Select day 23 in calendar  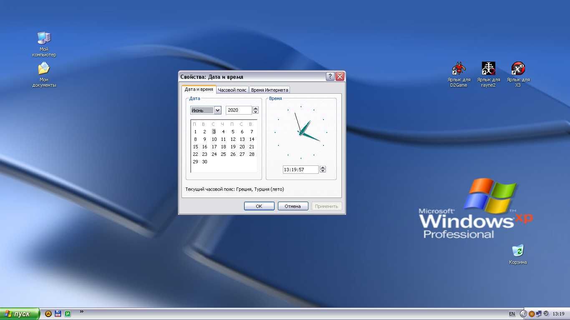[204, 154]
